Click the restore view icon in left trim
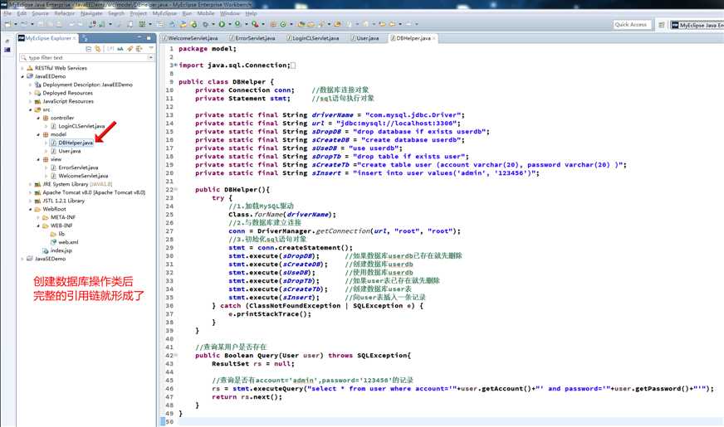Viewport: 724px width, 427px height. click(x=7, y=41)
